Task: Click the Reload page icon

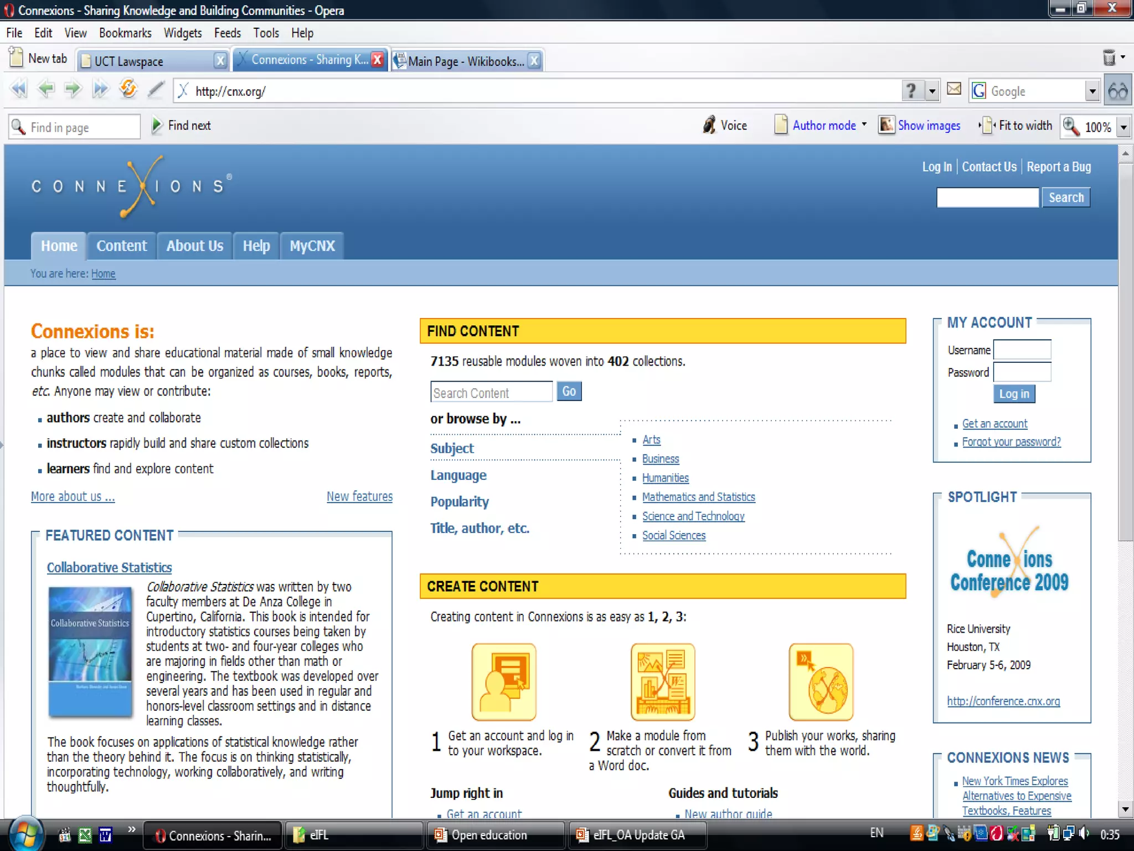Action: [x=128, y=89]
